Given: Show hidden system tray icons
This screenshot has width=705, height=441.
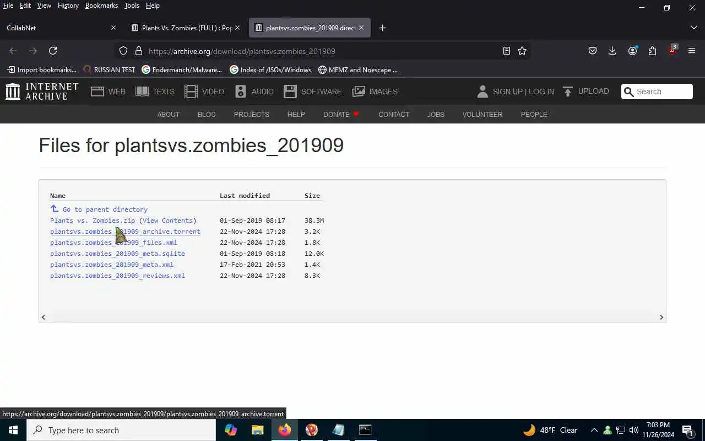Looking at the screenshot, I should point(594,430).
